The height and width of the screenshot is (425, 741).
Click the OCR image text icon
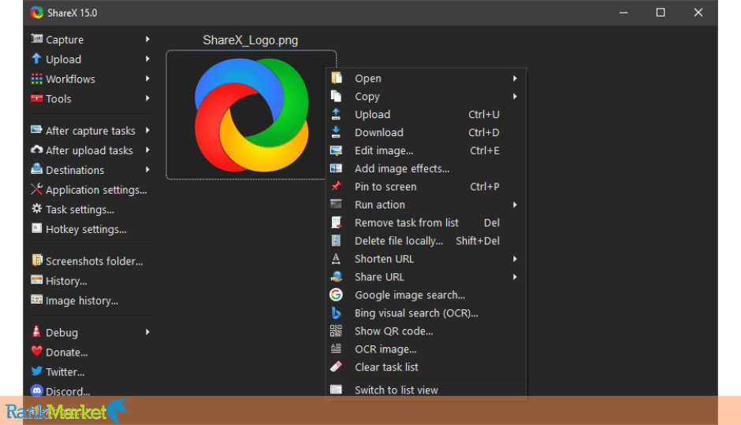(336, 349)
